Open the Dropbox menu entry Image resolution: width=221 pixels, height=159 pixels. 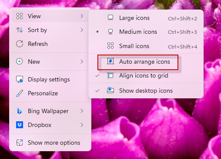point(50,125)
